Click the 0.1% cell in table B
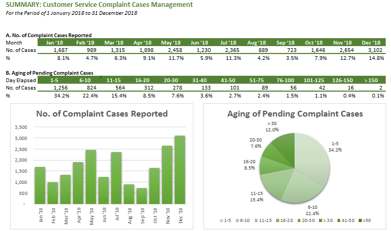 pyautogui.click(x=378, y=96)
